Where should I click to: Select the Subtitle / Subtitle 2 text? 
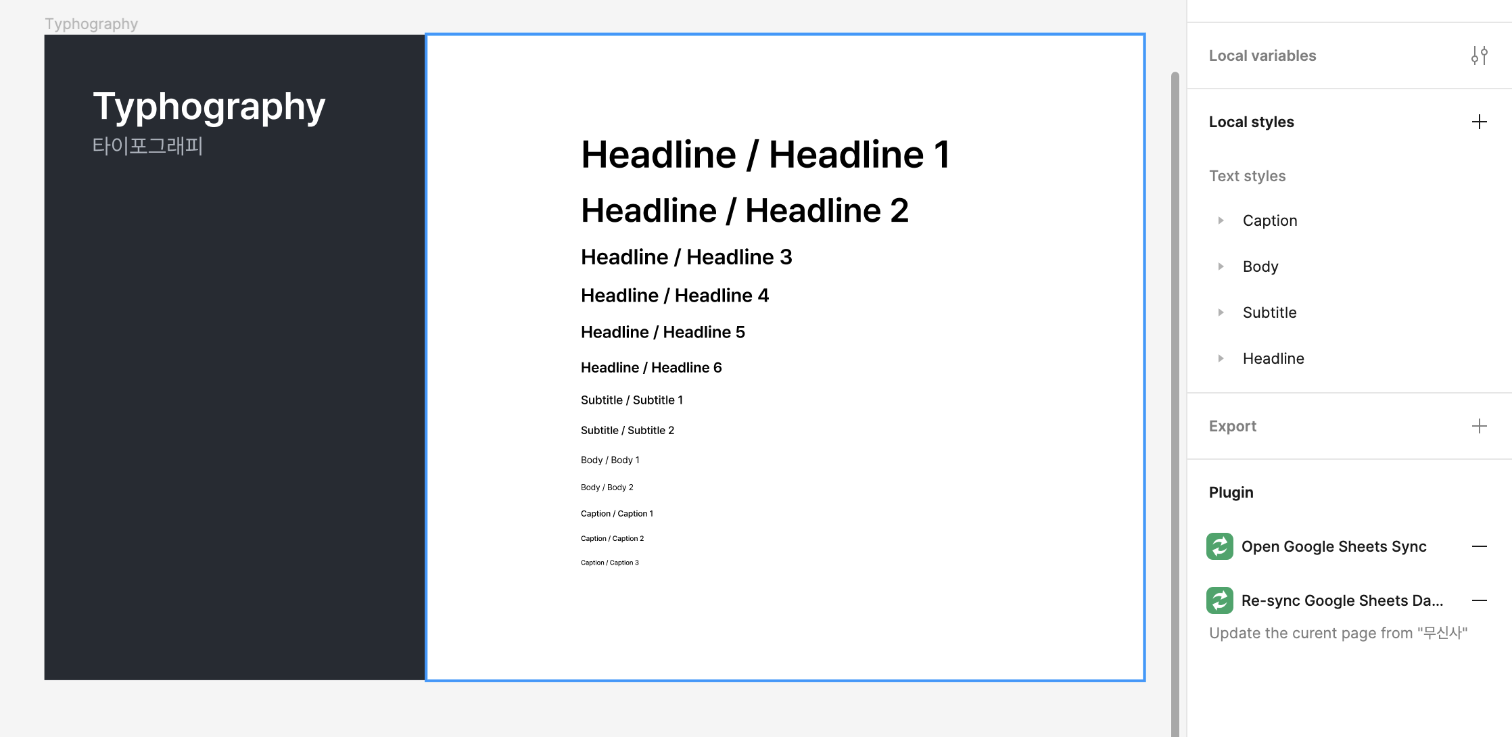(627, 431)
